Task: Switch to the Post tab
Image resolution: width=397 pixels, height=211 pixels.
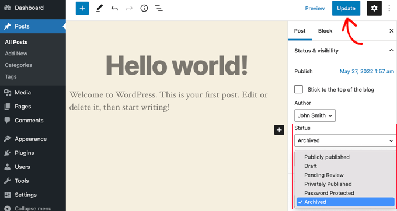Action: coord(300,31)
